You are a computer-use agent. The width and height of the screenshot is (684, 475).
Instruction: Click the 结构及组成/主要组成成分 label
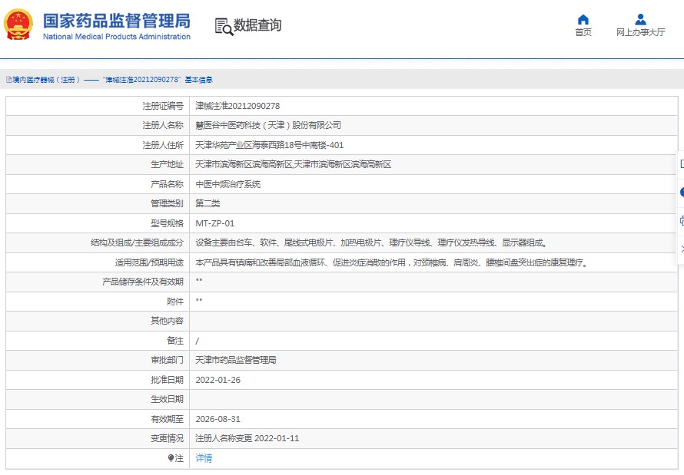(x=137, y=242)
